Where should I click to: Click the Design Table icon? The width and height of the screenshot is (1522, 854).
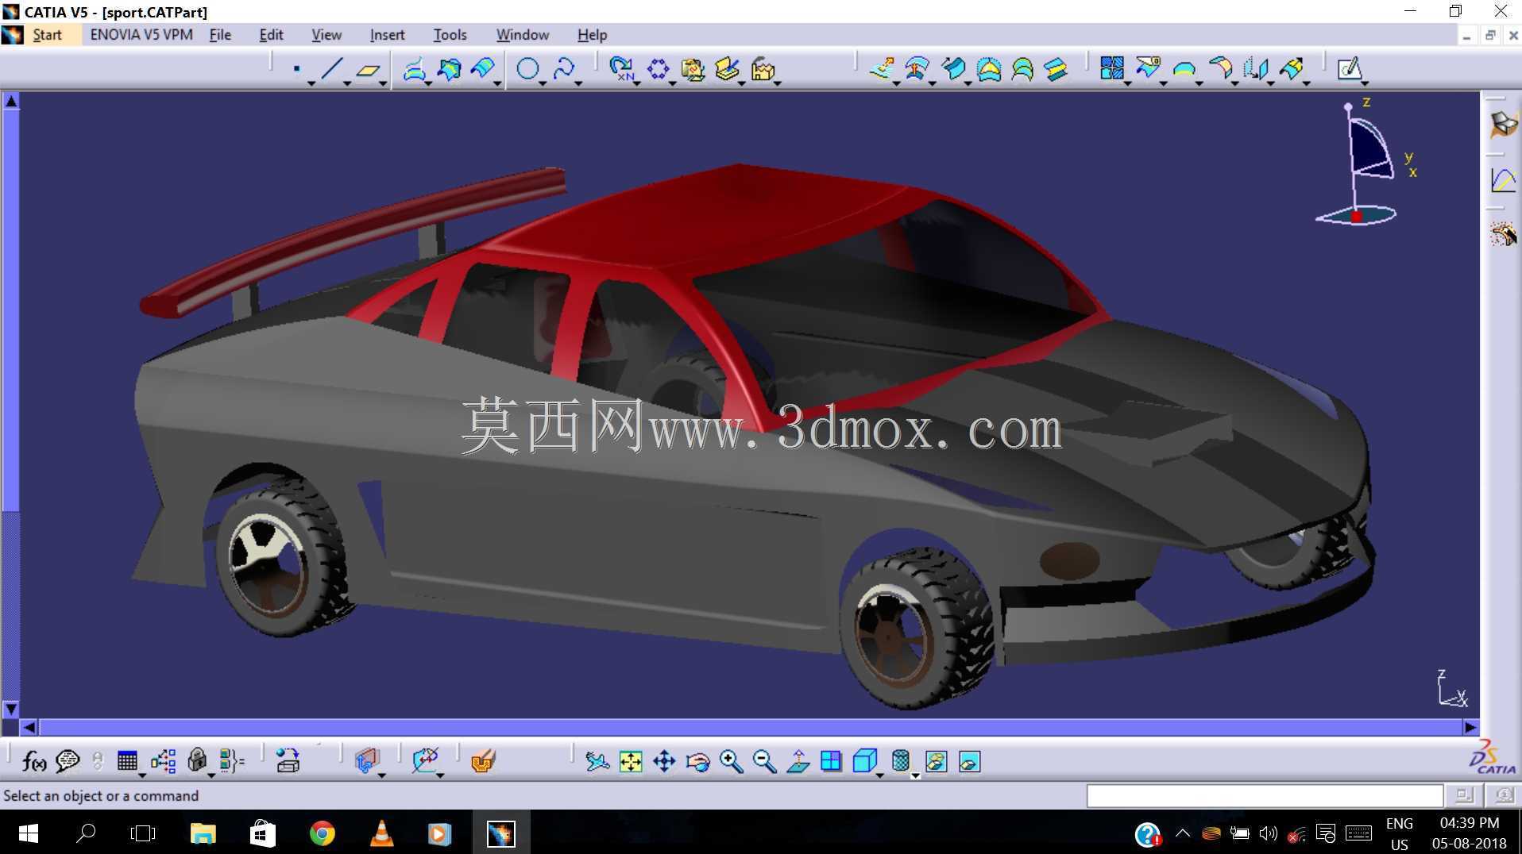127,761
